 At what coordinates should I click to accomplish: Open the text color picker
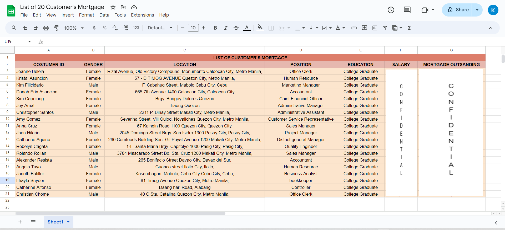(247, 28)
